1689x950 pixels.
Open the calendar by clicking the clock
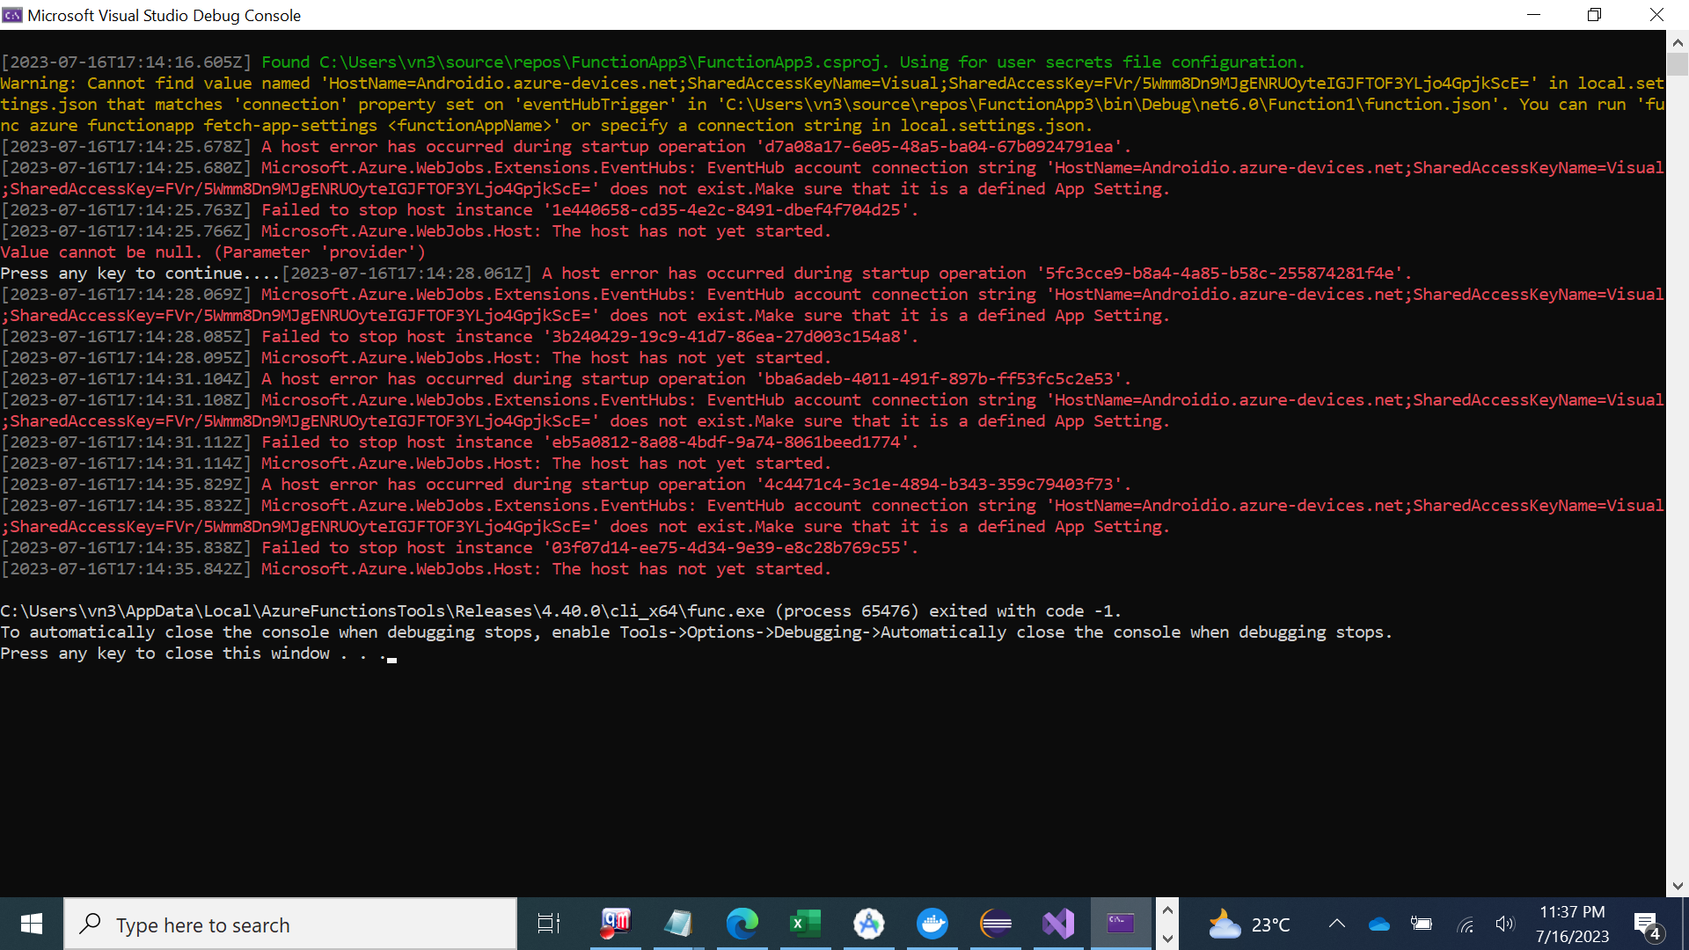1572,924
